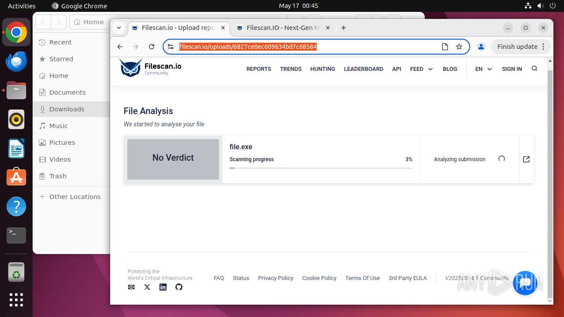
Task: Switch to Filescan.IO Next-Gen tab
Action: 283,28
